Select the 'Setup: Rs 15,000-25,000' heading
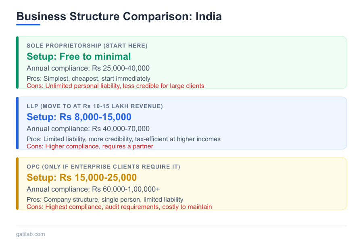The height and width of the screenshot is (242, 363). click(x=81, y=177)
